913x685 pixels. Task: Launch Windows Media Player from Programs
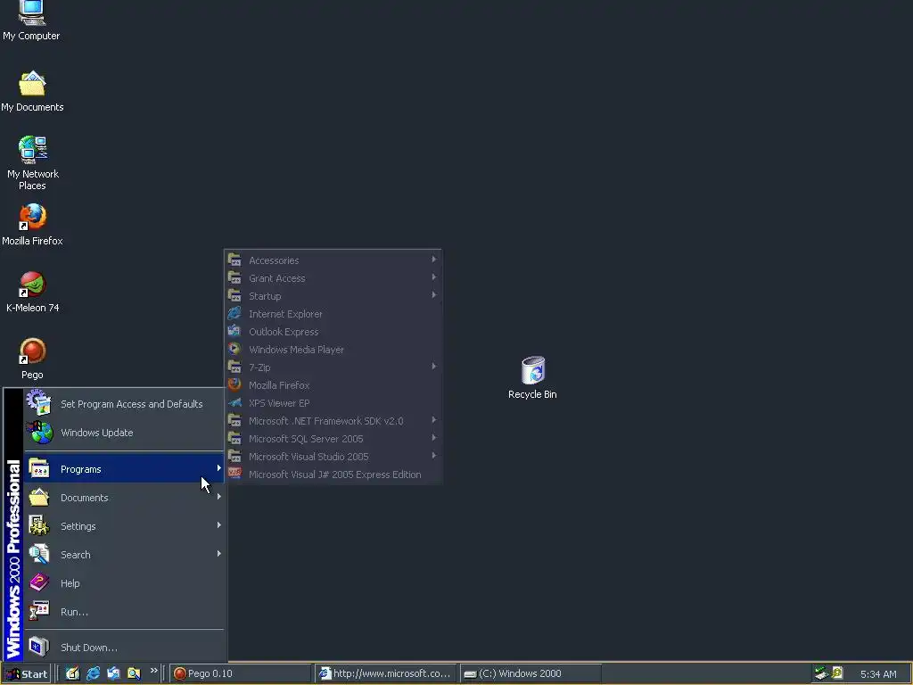point(333,350)
